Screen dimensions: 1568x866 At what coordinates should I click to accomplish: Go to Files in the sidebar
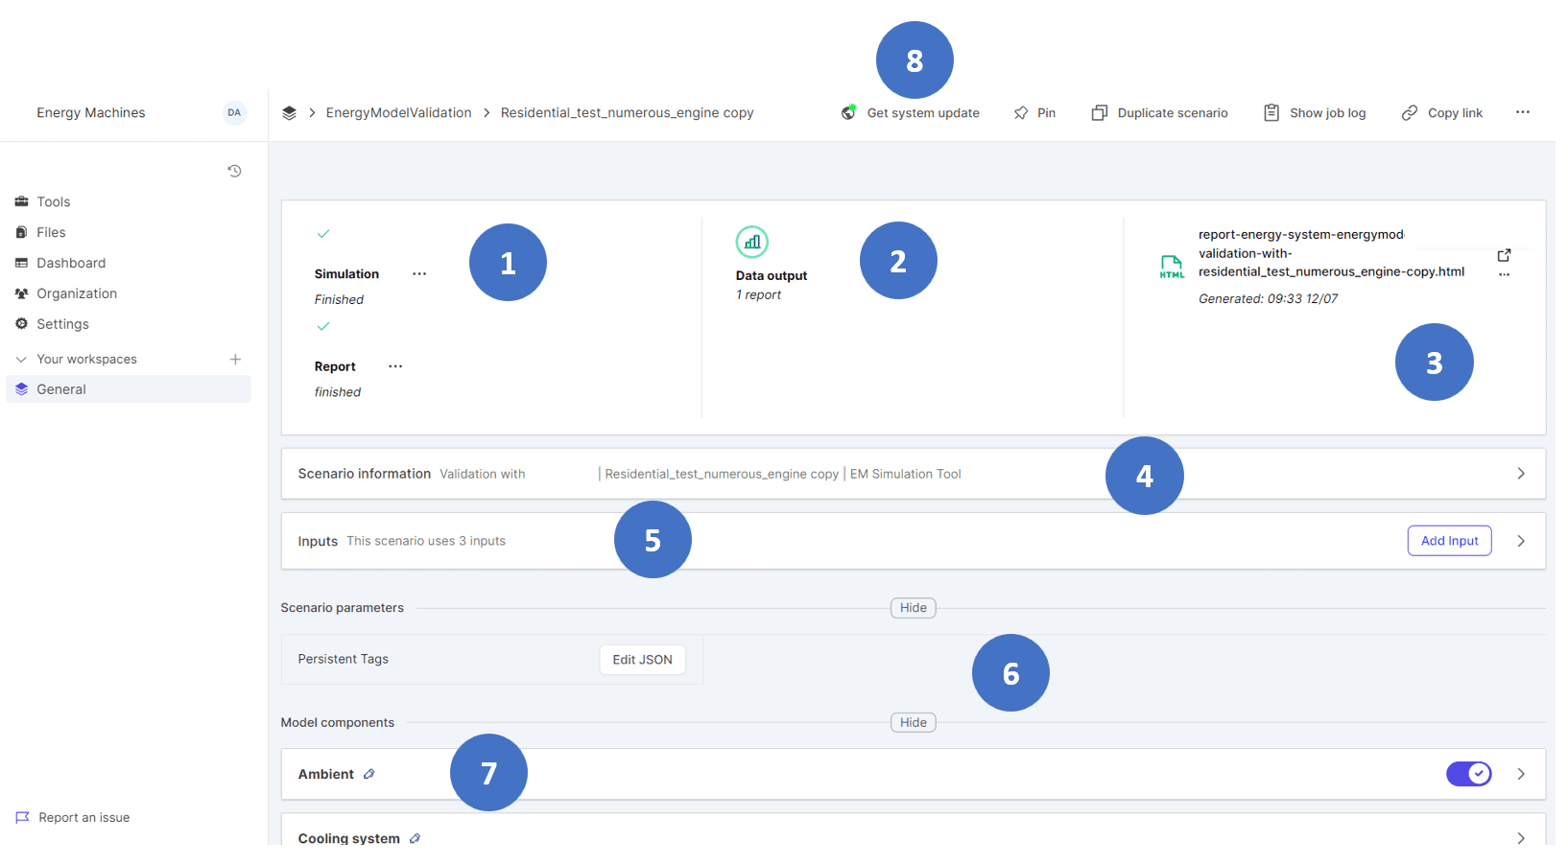point(51,232)
